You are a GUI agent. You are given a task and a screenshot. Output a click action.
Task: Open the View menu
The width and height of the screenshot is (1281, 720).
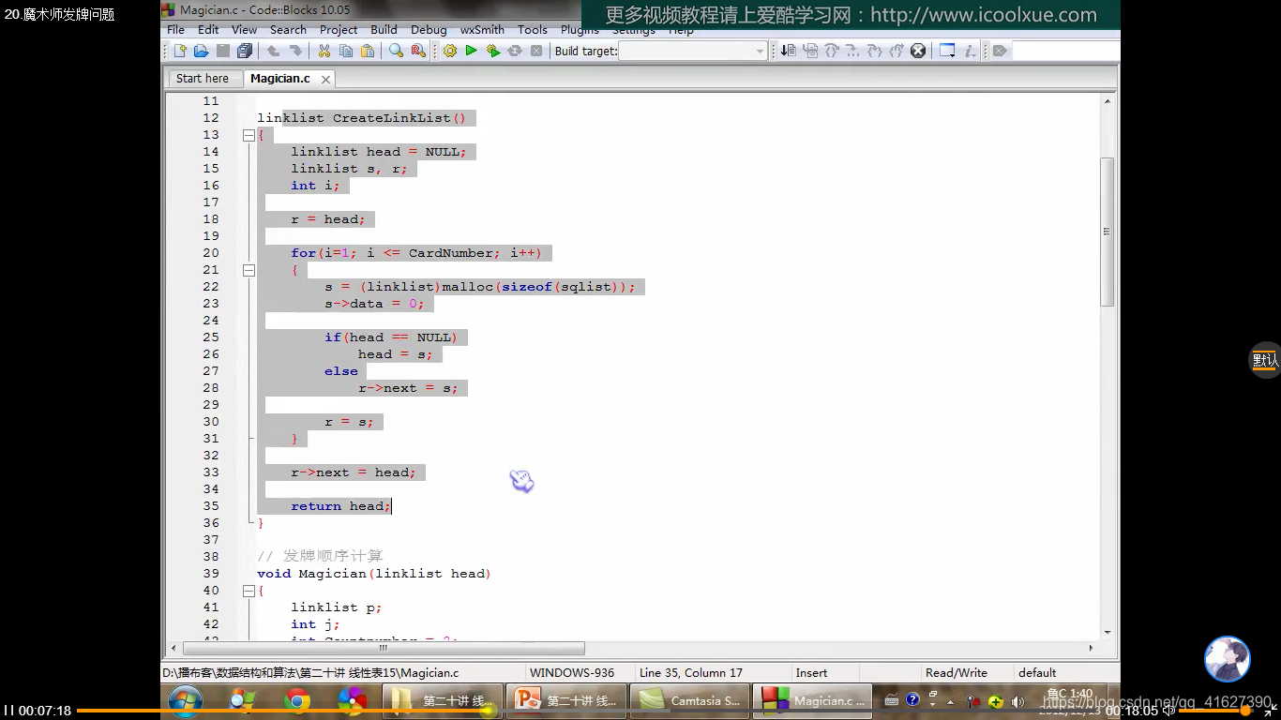pyautogui.click(x=244, y=30)
